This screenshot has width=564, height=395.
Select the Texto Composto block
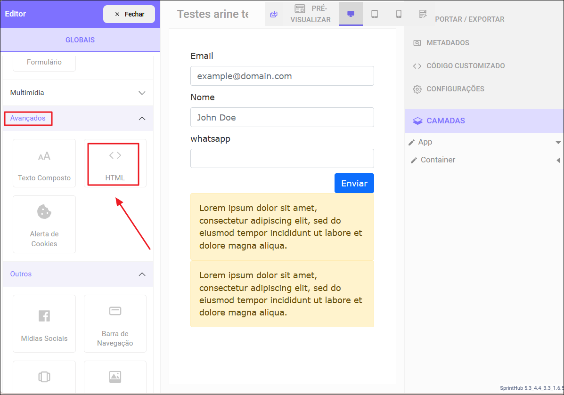[44, 163]
